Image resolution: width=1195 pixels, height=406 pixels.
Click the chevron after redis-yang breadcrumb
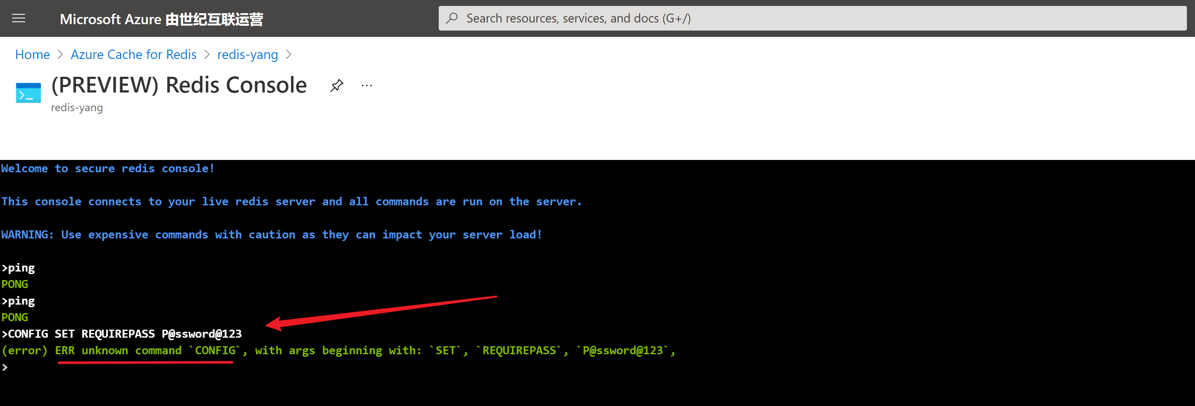point(289,55)
